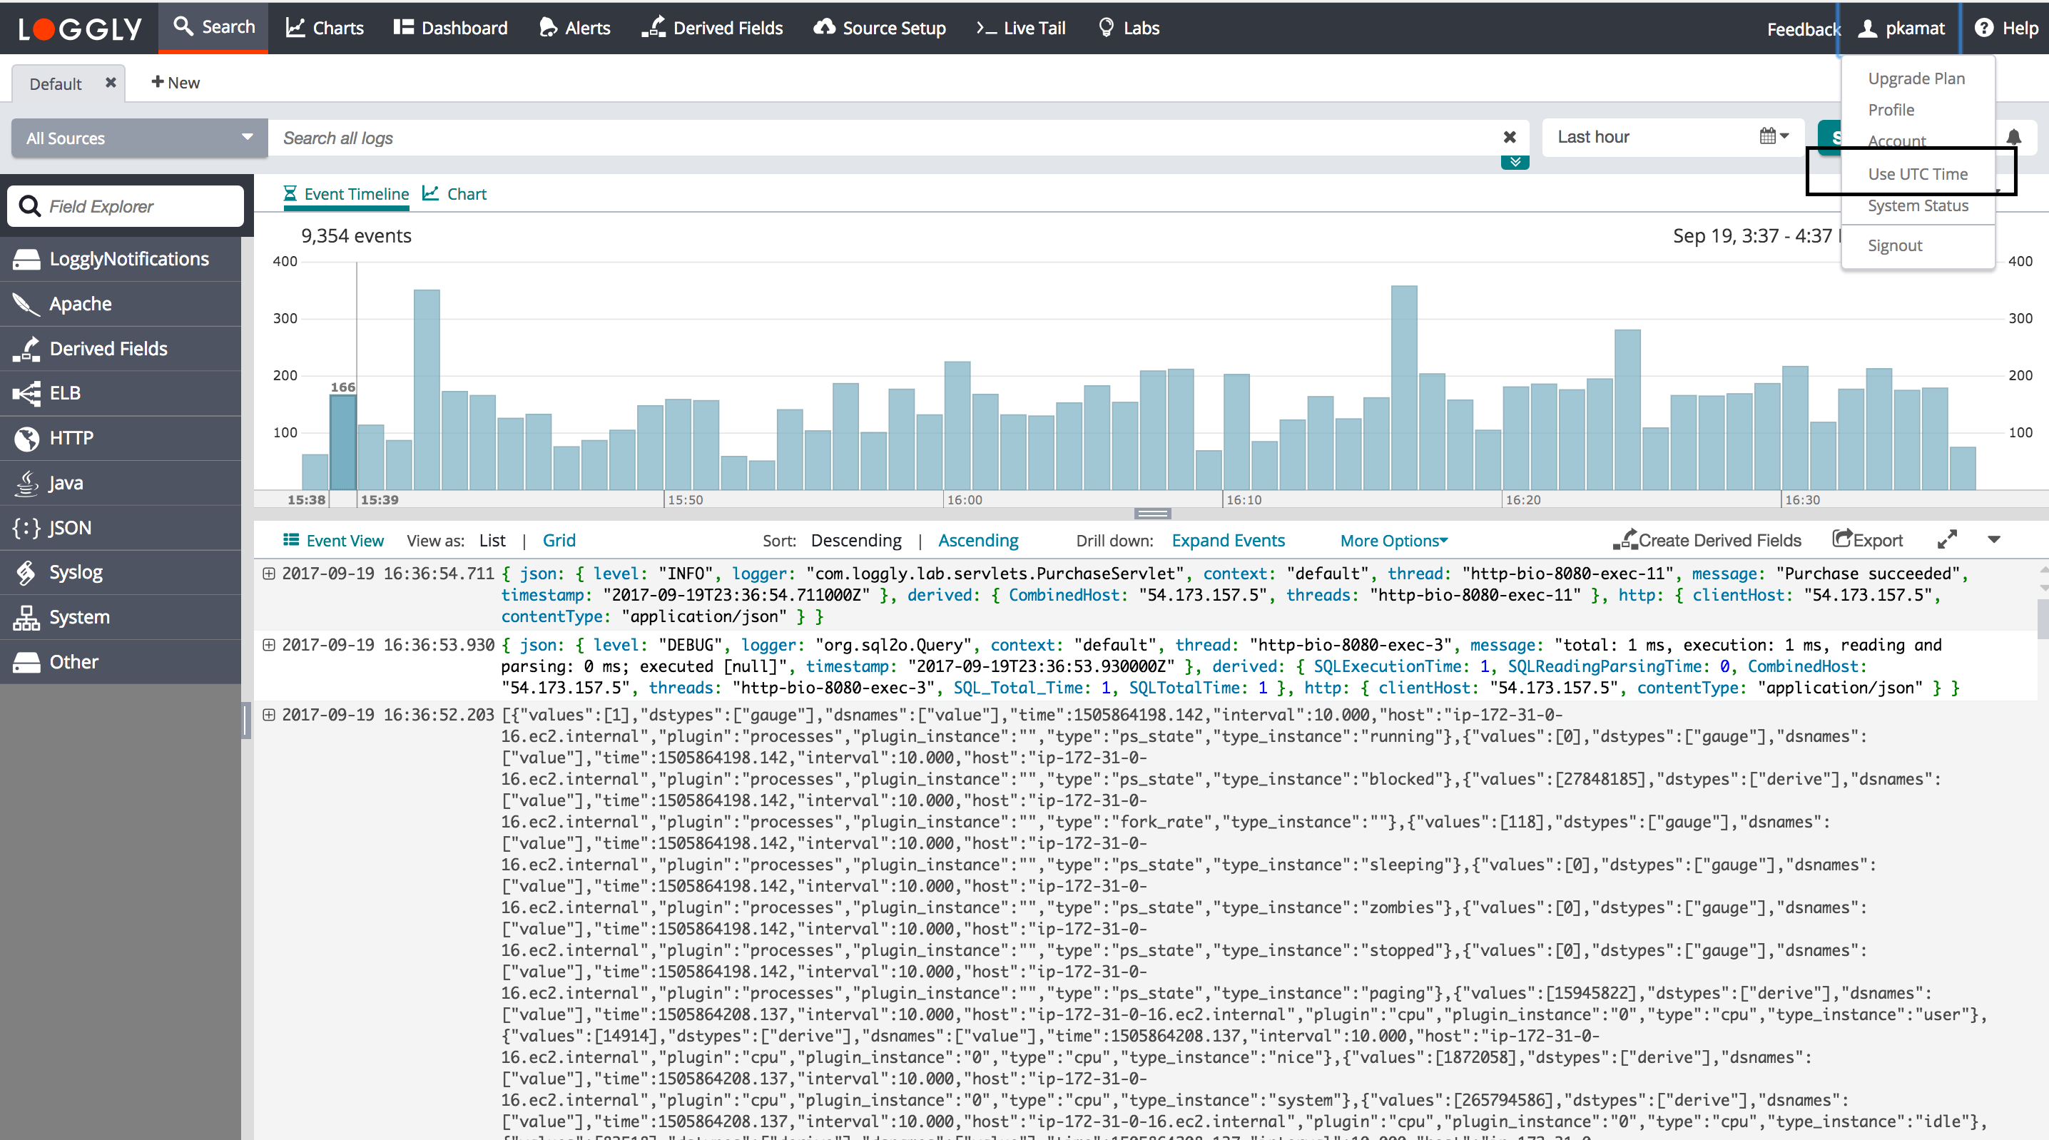
Task: Click the fullscreen expand arrows icon
Action: pyautogui.click(x=1946, y=540)
